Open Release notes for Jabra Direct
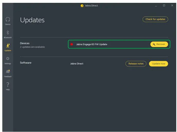 [136, 64]
